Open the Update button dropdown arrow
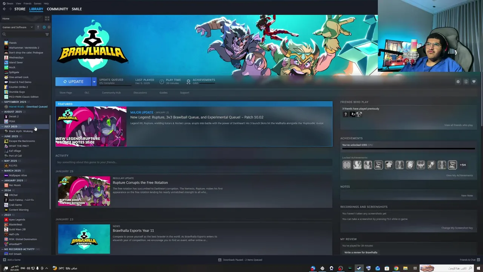Viewport: 483px width, 272px height. click(94, 82)
